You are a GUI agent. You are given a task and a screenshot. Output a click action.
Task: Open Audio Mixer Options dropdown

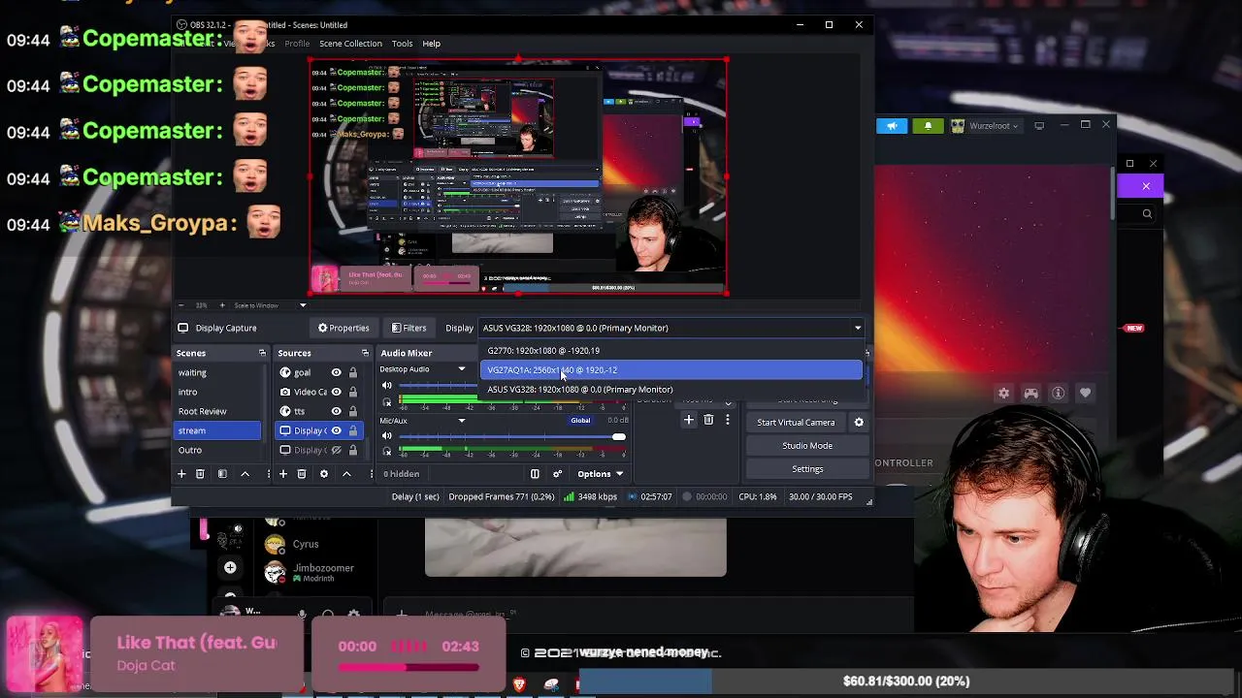600,474
